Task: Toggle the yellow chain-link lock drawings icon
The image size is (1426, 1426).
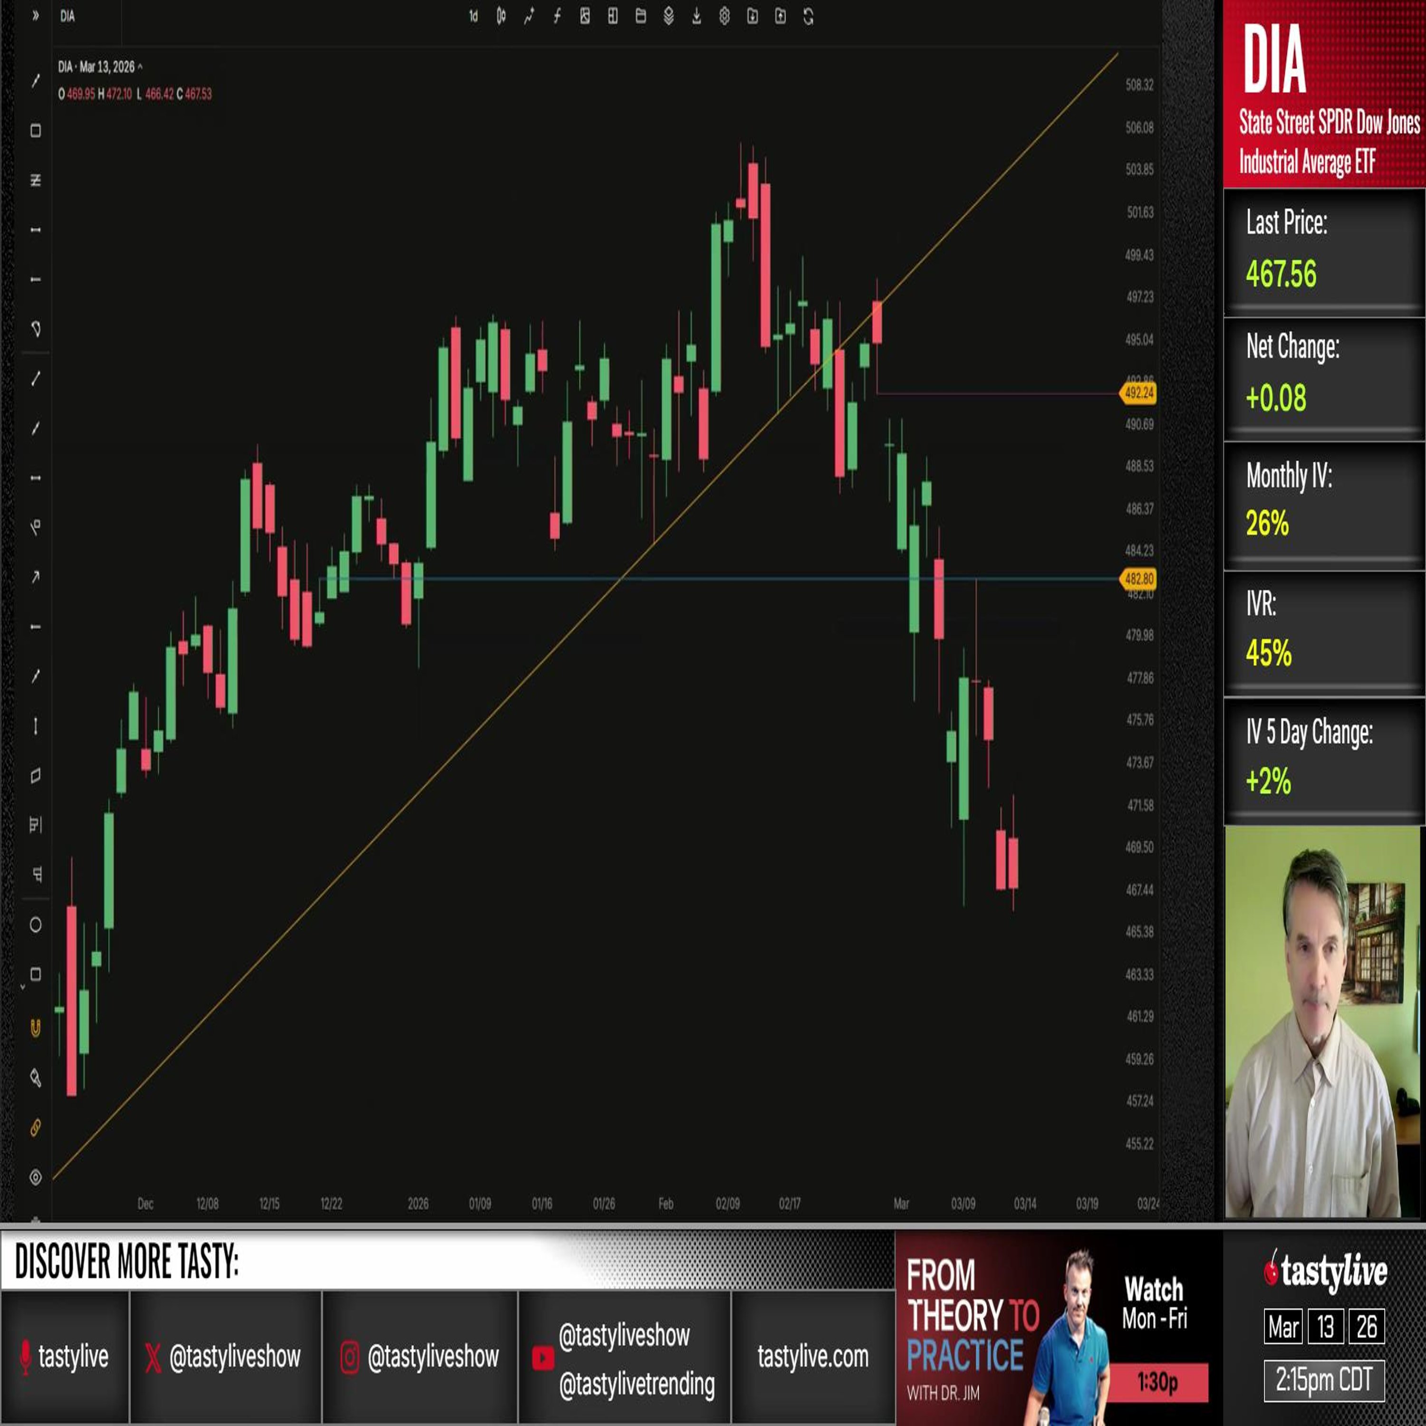Action: [35, 1128]
